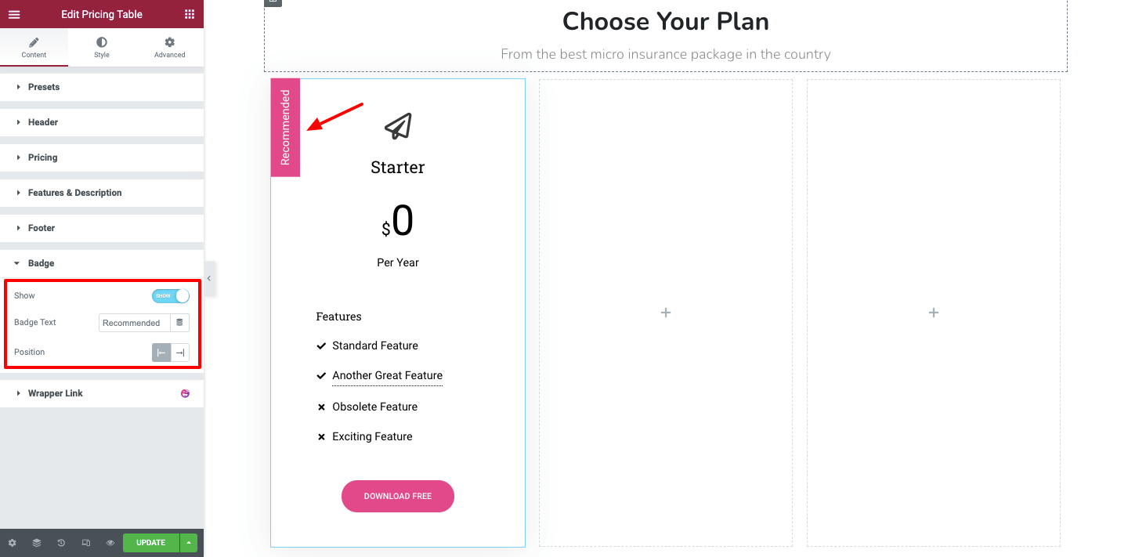This screenshot has height=557, width=1128.
Task: Open the revision History icon
Action: point(61,542)
